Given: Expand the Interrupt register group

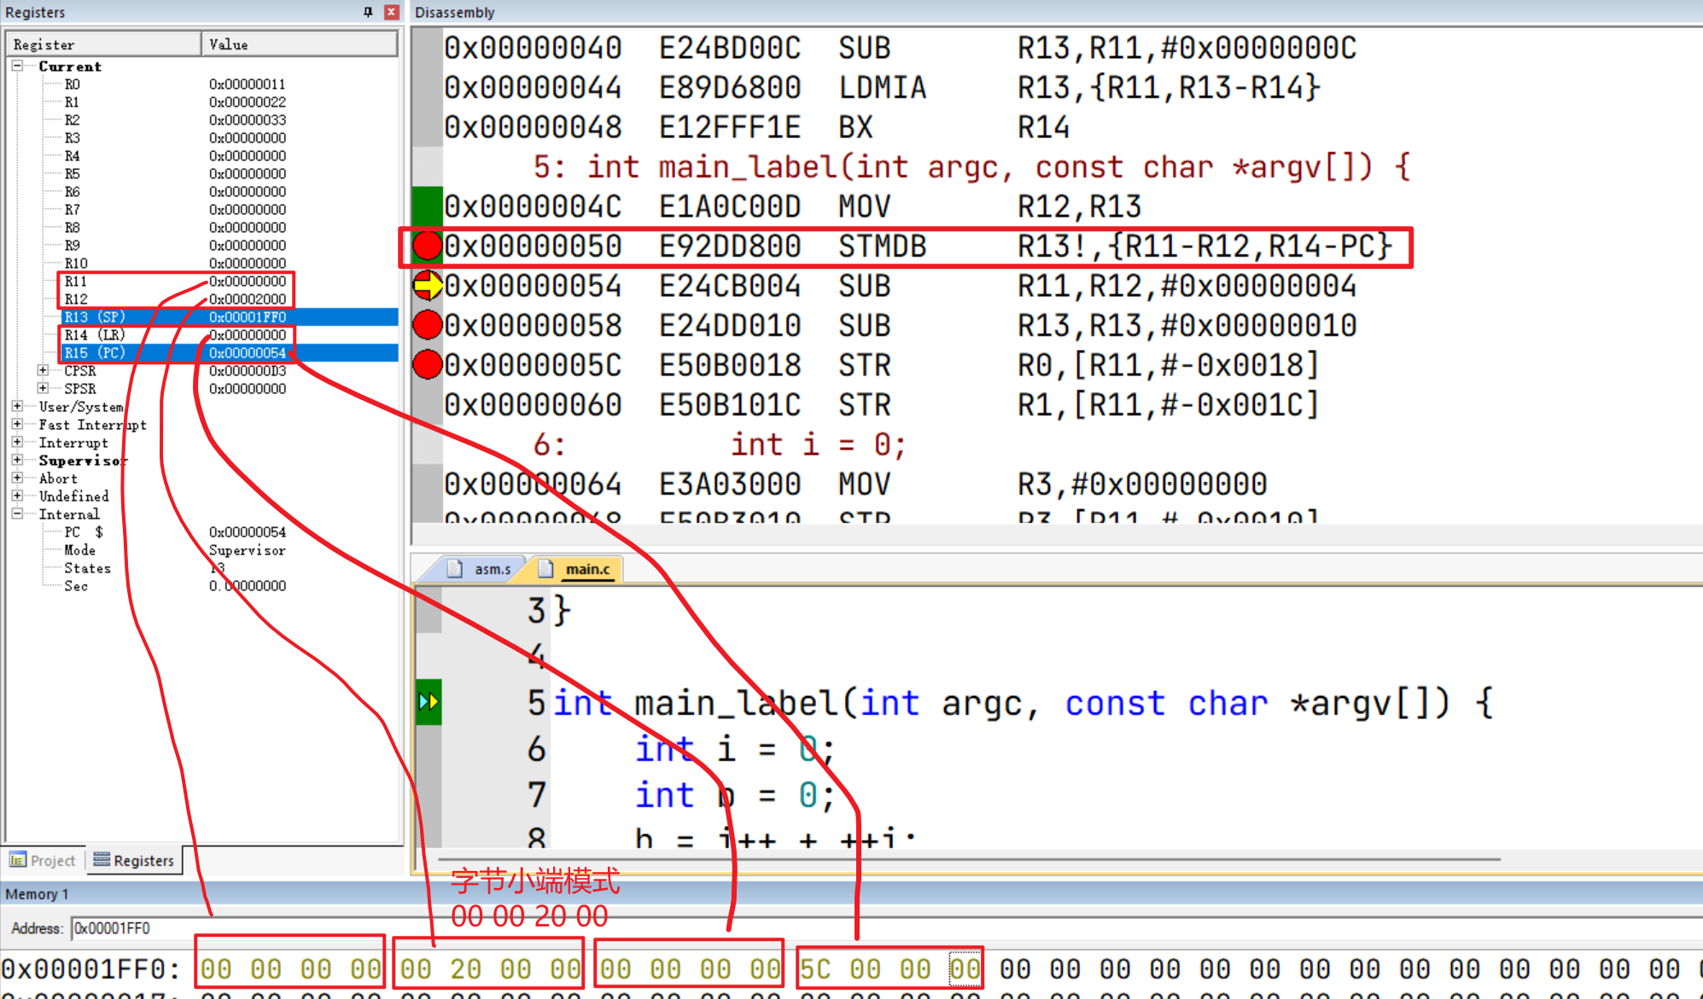Looking at the screenshot, I should 17,442.
